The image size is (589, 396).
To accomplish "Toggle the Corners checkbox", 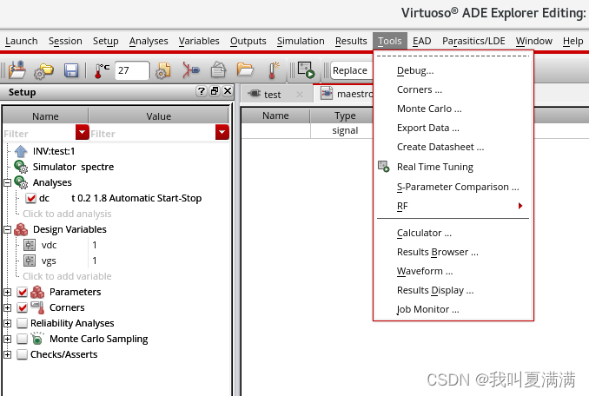I will tap(23, 307).
